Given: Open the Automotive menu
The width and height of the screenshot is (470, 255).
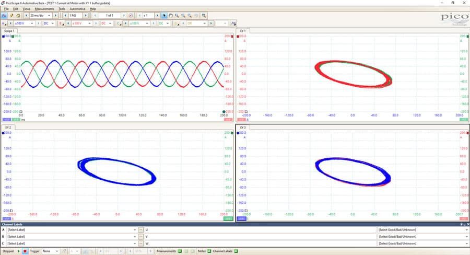Looking at the screenshot, I should point(78,9).
